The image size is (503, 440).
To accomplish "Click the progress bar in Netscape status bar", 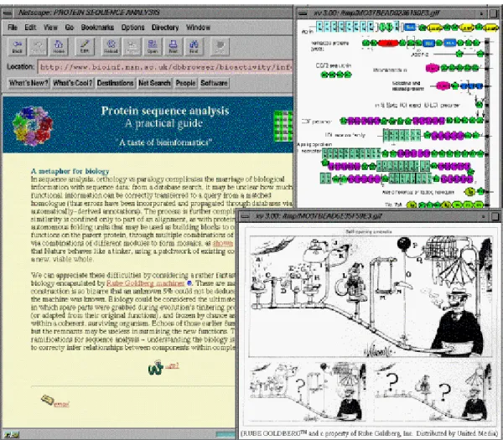I will coord(226,435).
